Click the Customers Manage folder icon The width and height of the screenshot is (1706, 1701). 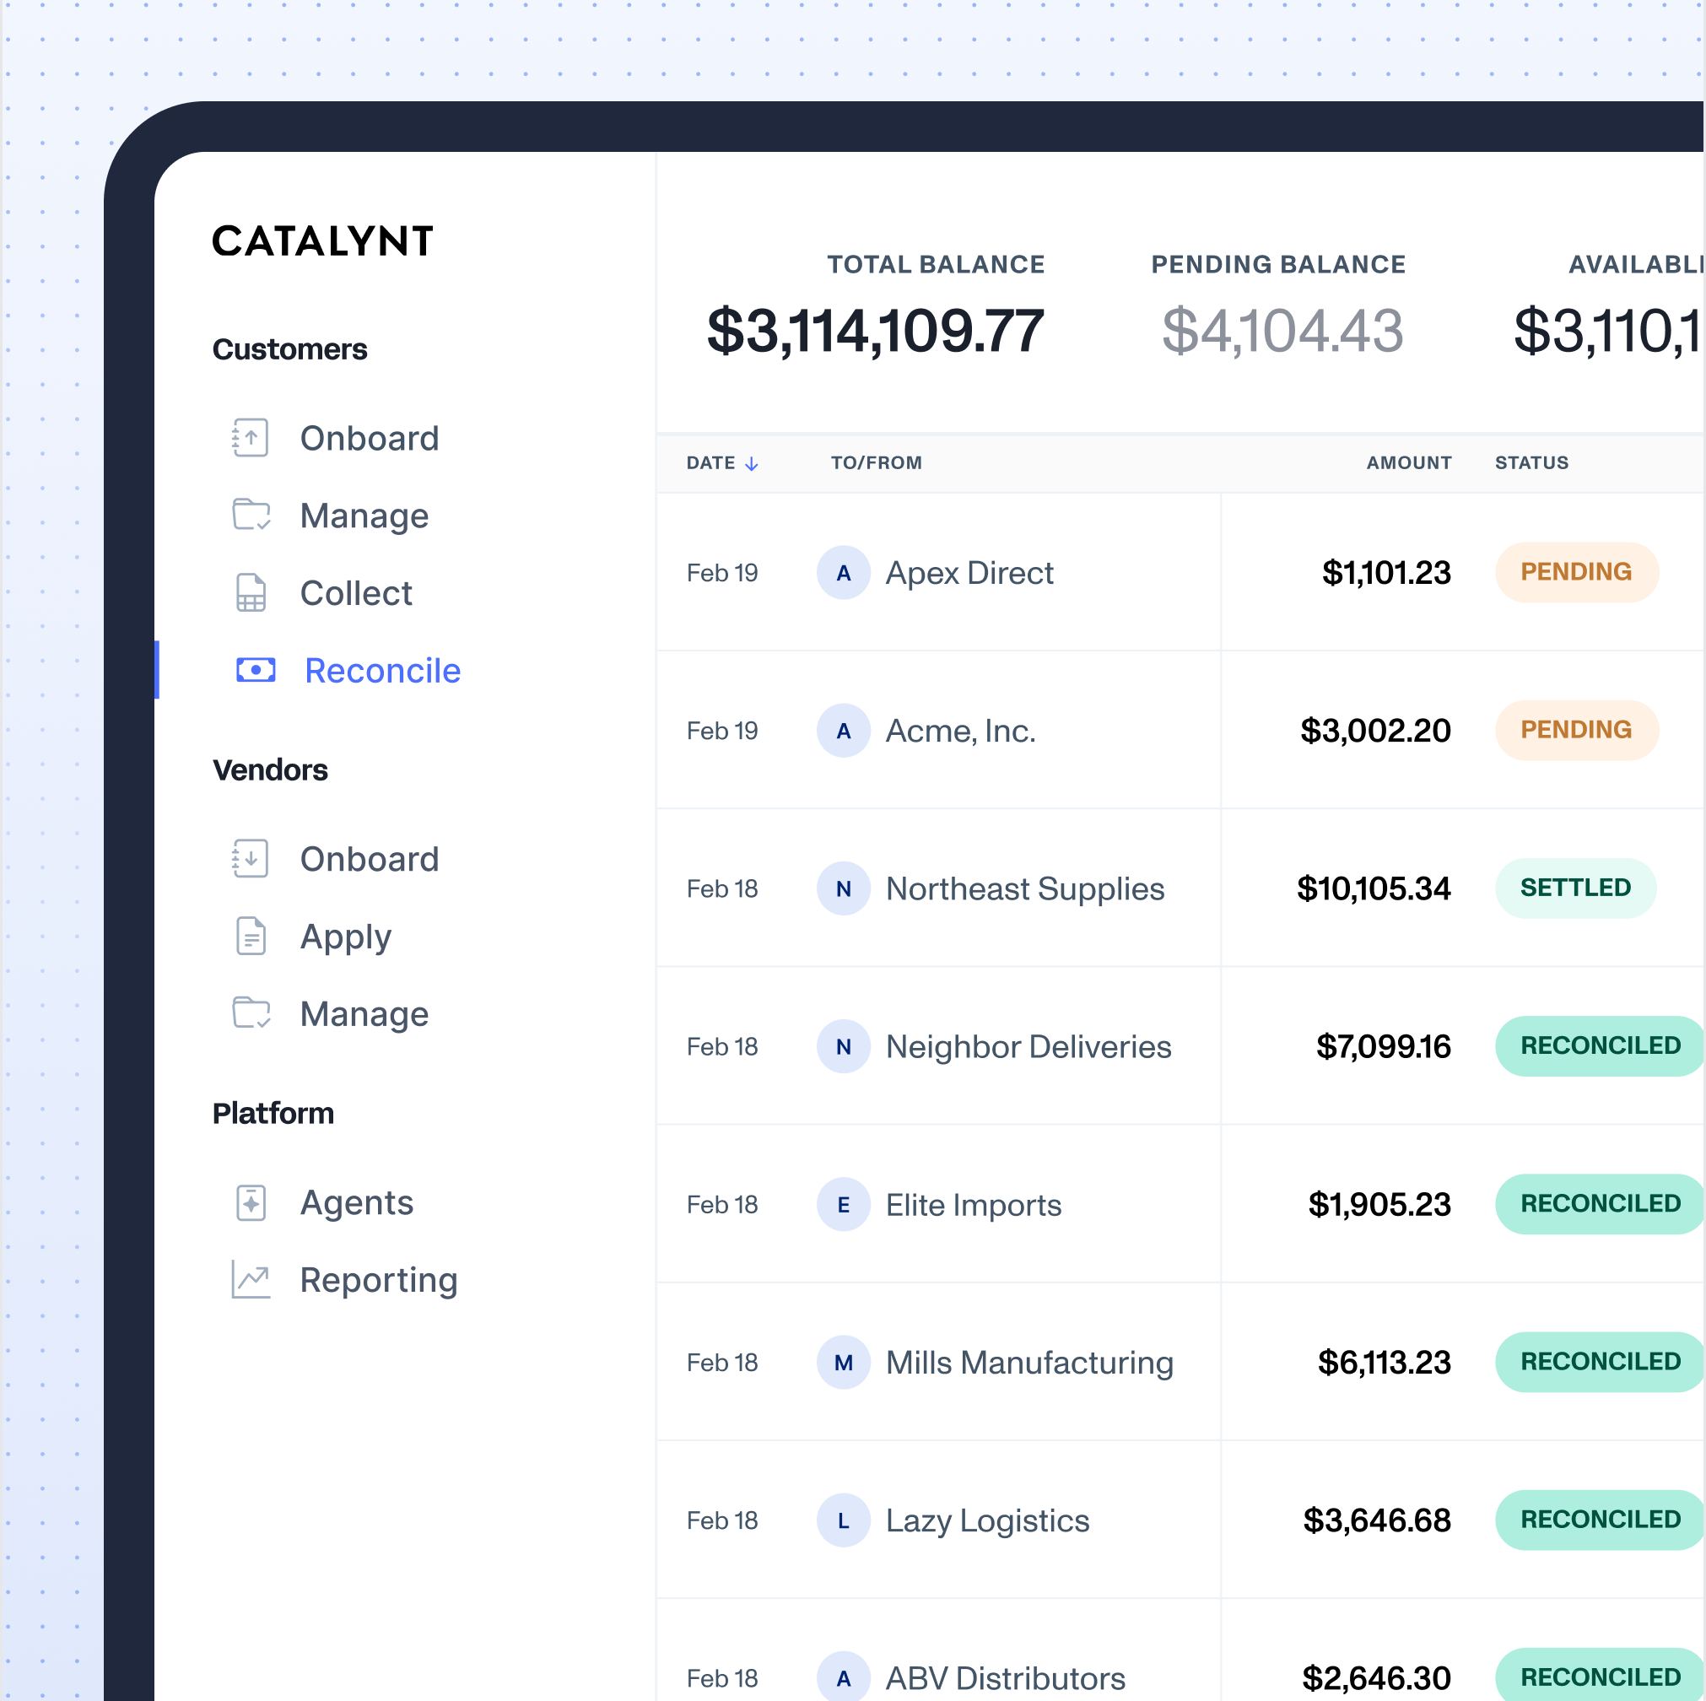tap(251, 515)
